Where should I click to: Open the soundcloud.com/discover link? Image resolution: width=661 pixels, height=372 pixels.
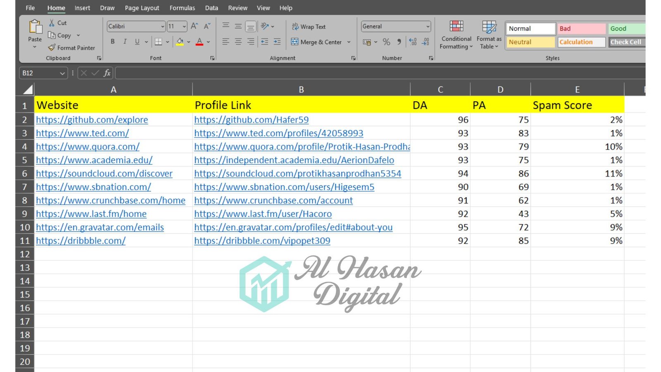coord(104,174)
